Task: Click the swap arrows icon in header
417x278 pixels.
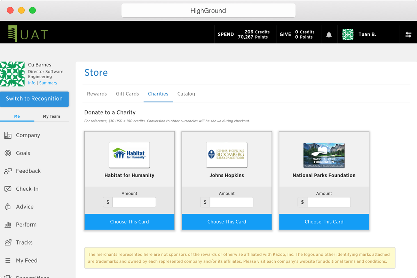Action: coord(408,34)
